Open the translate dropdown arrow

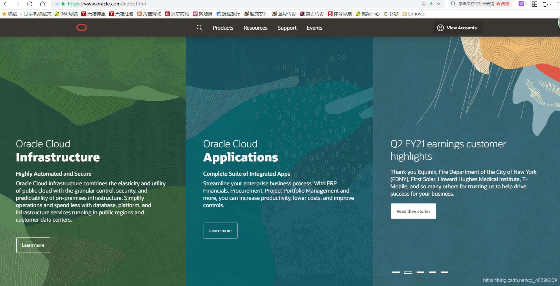tap(526, 4)
